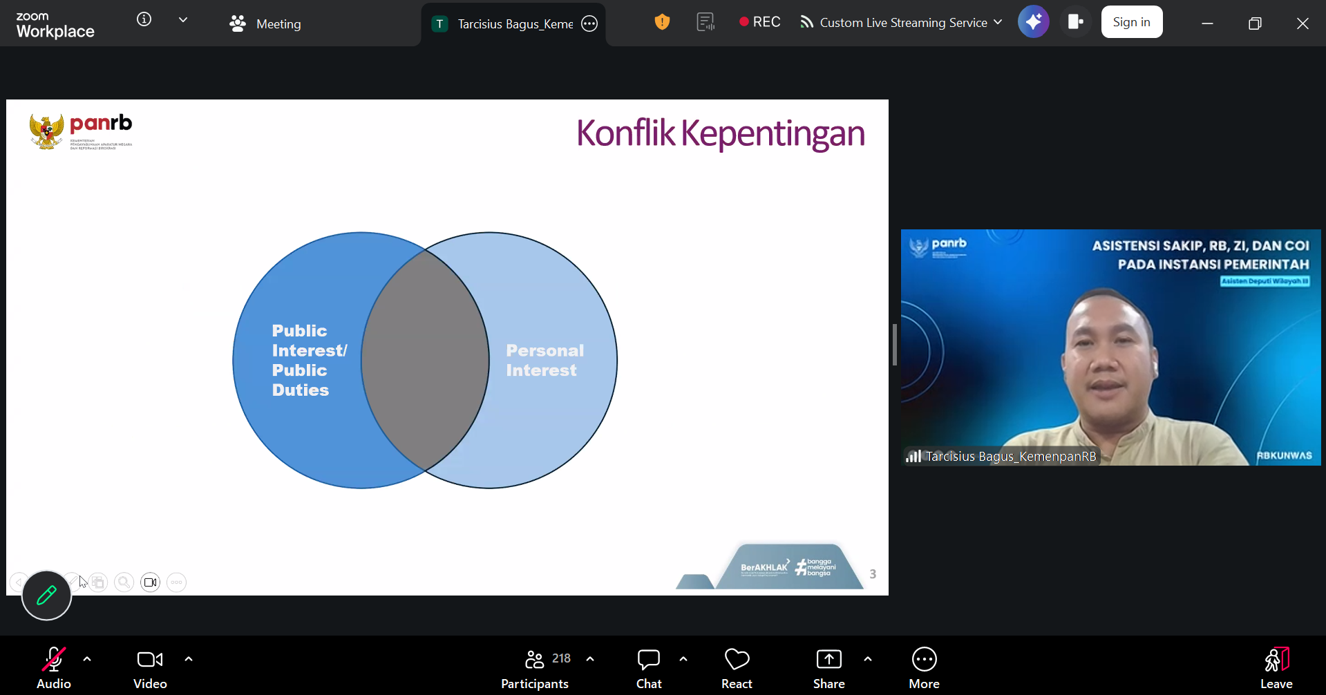Open the Chat panel
The height and width of the screenshot is (695, 1326).
click(x=649, y=668)
